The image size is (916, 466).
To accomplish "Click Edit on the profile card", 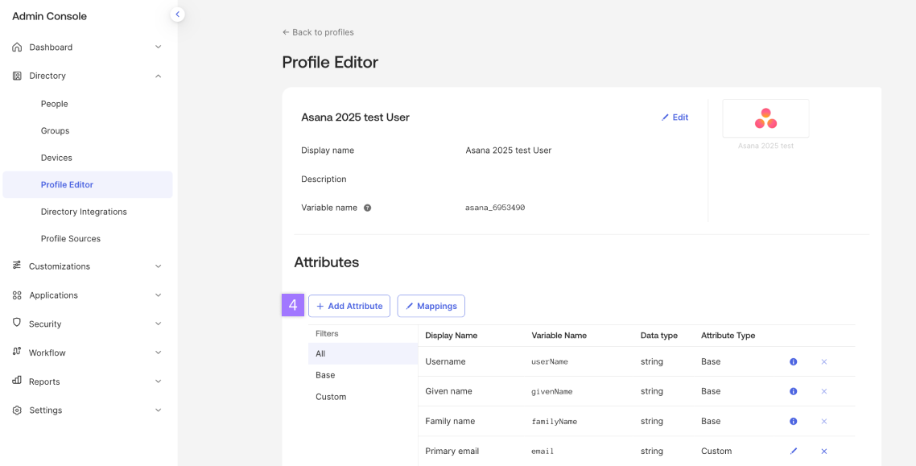I will pos(675,118).
